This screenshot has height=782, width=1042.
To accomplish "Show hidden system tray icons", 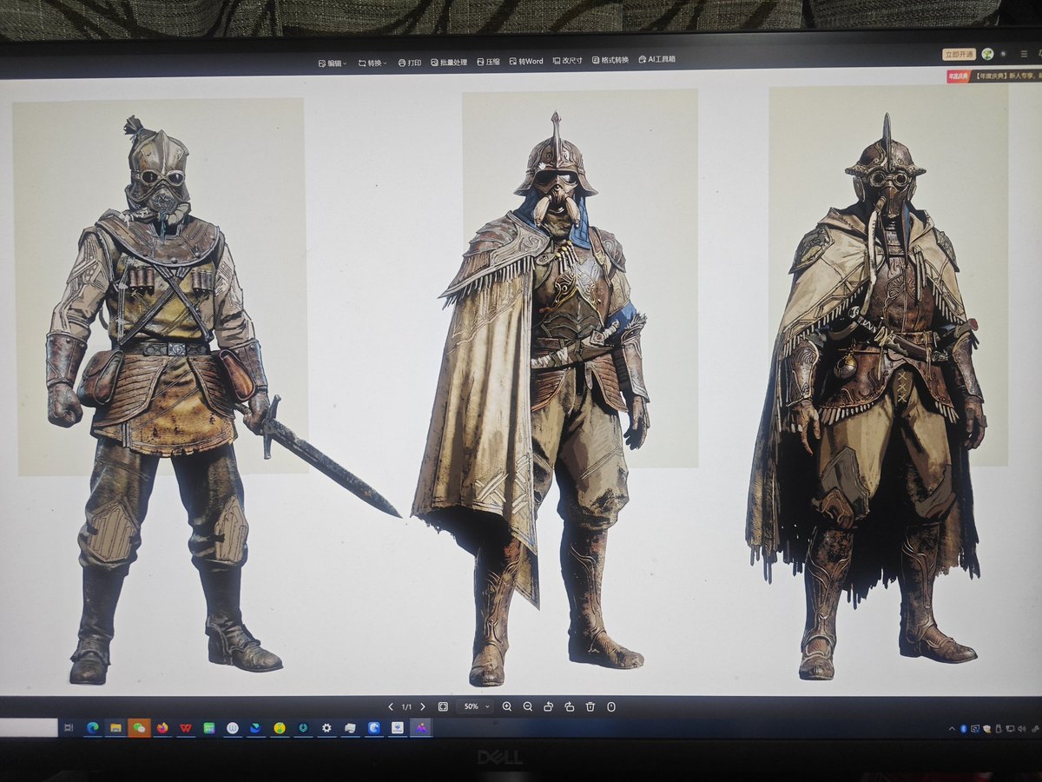I will coord(950,728).
